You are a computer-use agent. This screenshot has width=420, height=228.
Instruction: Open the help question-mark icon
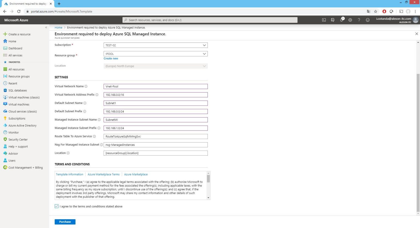click(x=359, y=20)
